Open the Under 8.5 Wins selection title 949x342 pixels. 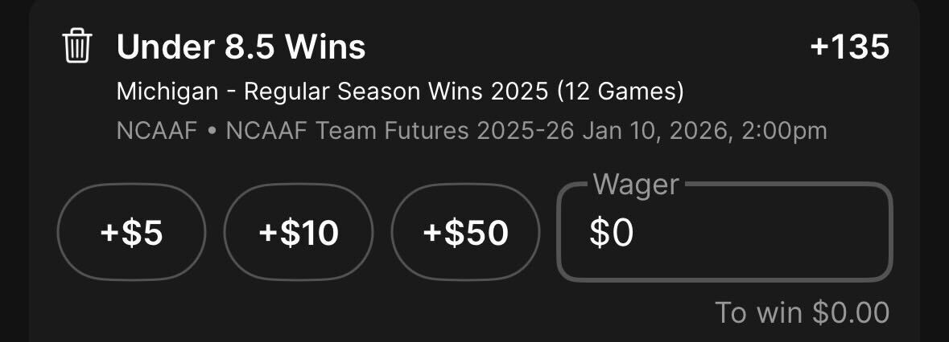[241, 47]
